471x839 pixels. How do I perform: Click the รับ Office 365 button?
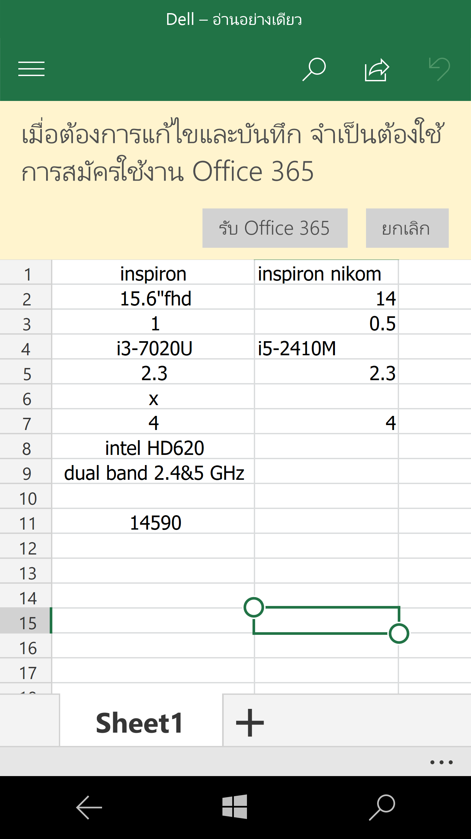point(275,228)
